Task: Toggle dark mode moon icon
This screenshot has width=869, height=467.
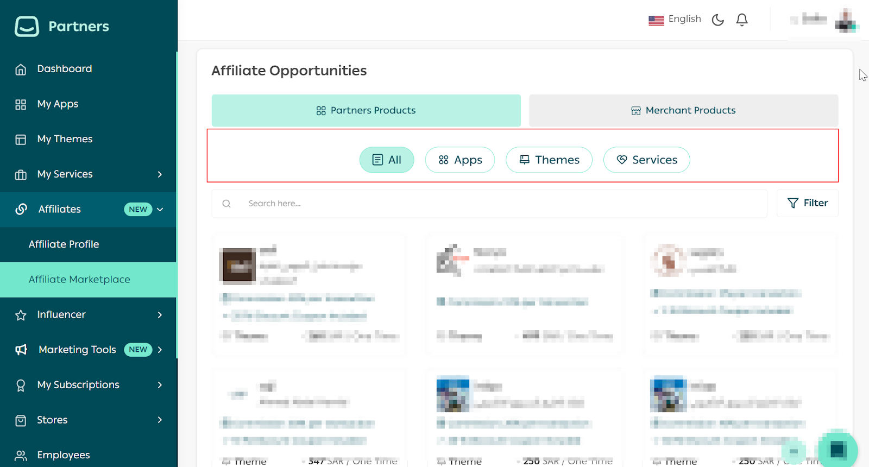Action: [x=717, y=20]
